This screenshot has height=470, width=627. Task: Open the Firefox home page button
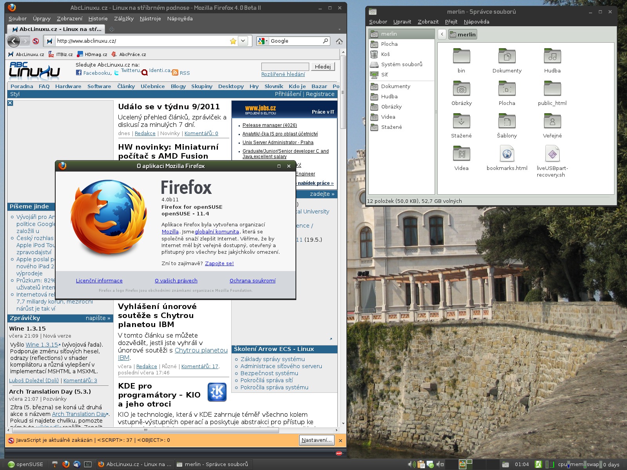(x=339, y=41)
